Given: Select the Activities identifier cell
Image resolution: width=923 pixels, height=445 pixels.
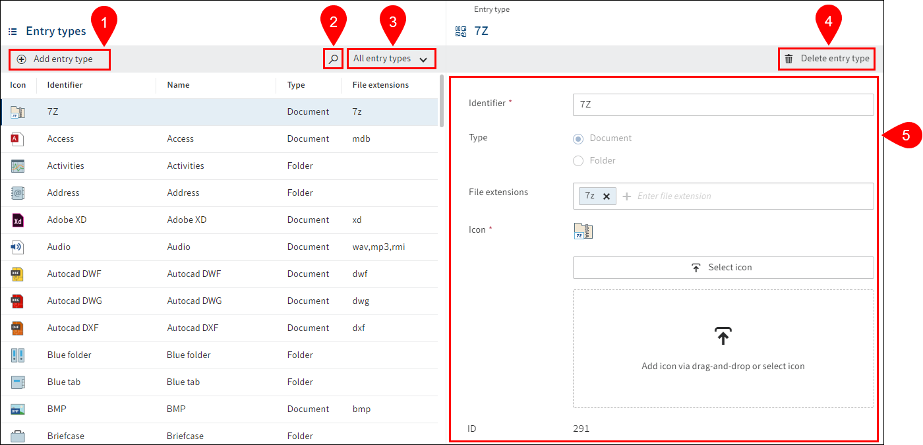Looking at the screenshot, I should 66,166.
